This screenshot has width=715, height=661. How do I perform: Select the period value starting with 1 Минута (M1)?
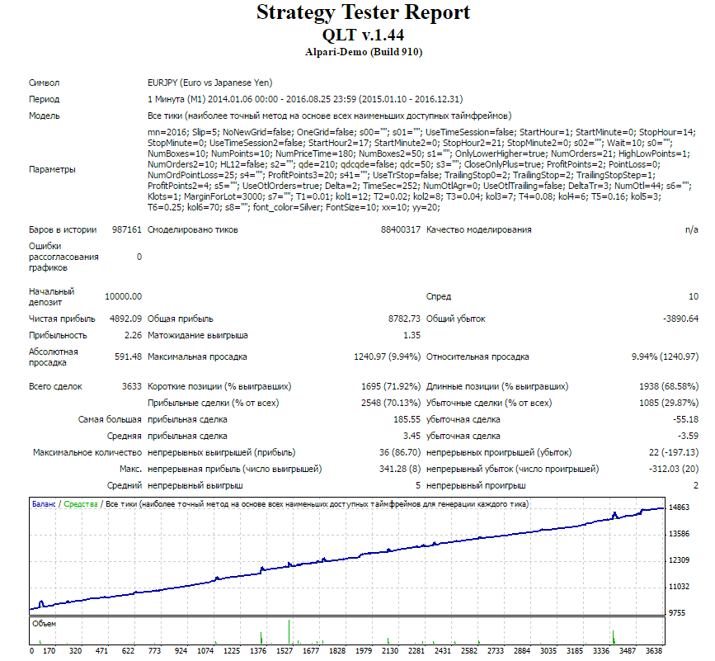point(305,99)
